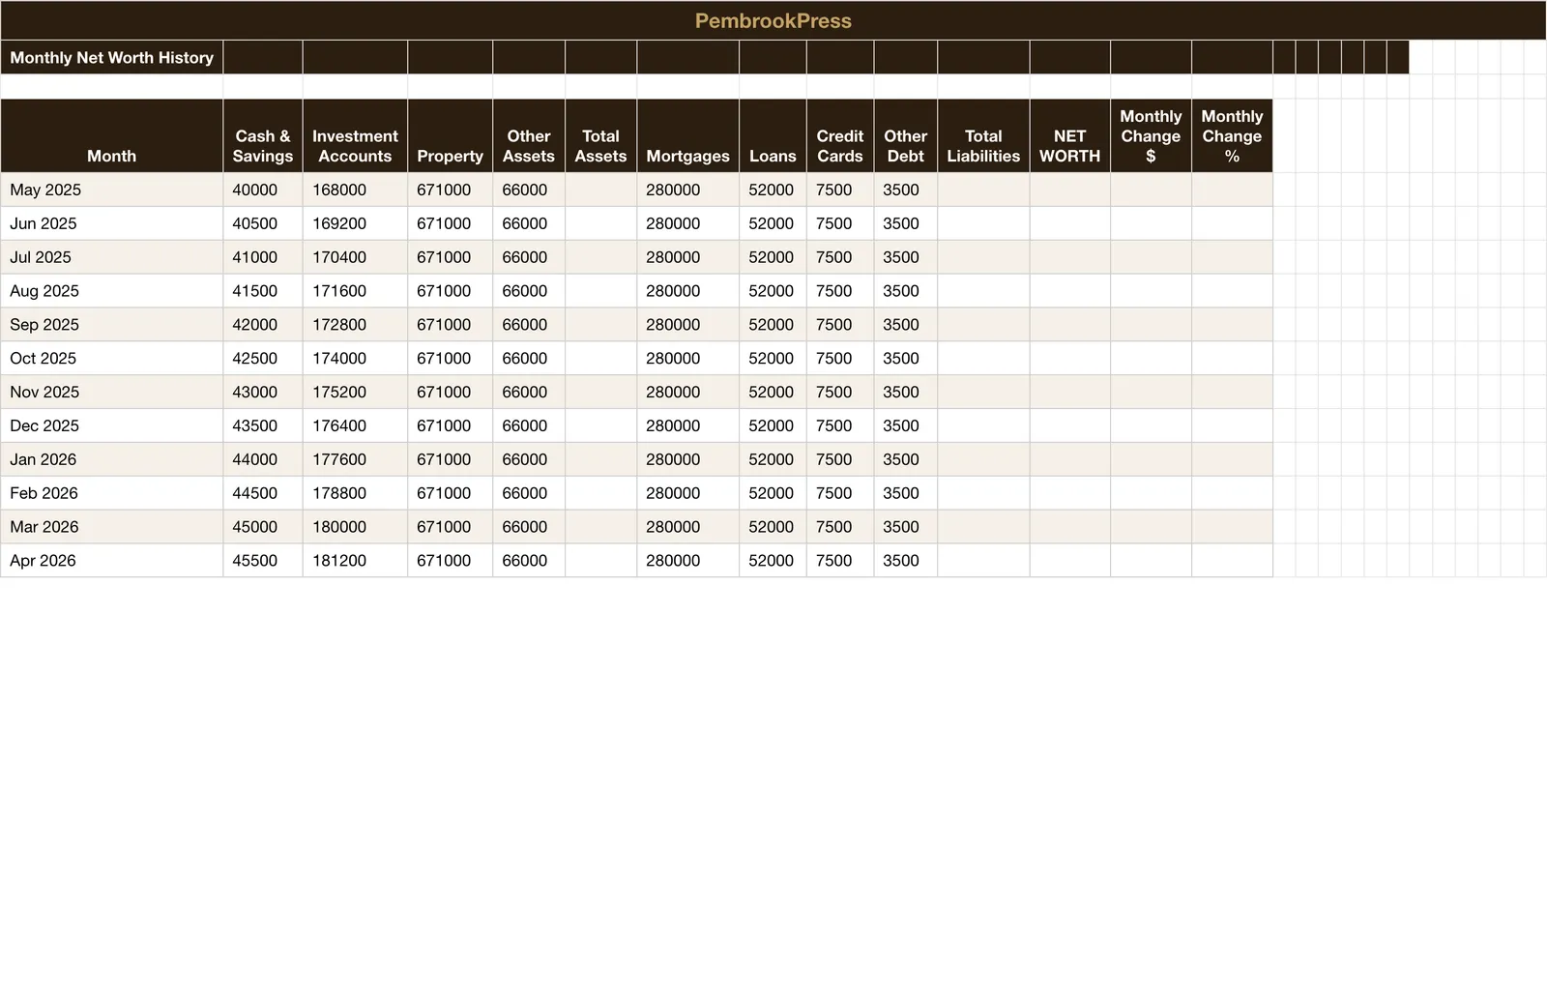Click cash value 40000 for May 2025

[x=263, y=190]
